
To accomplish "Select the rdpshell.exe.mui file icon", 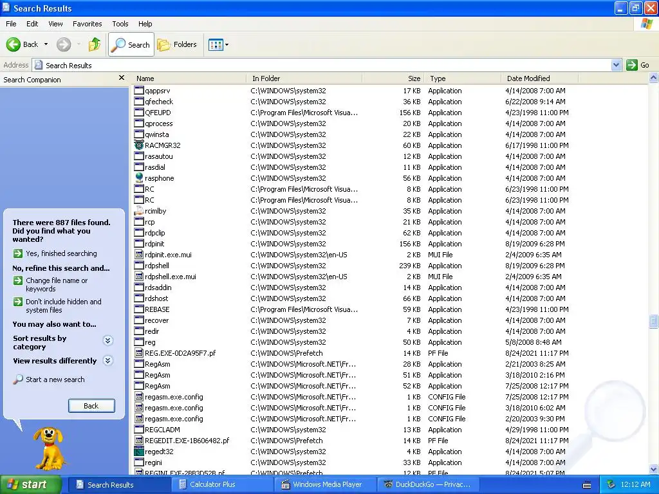I will tap(139, 277).
